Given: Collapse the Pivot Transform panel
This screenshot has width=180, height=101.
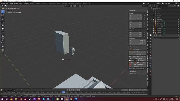Looking at the screenshot, I should point(129,49).
